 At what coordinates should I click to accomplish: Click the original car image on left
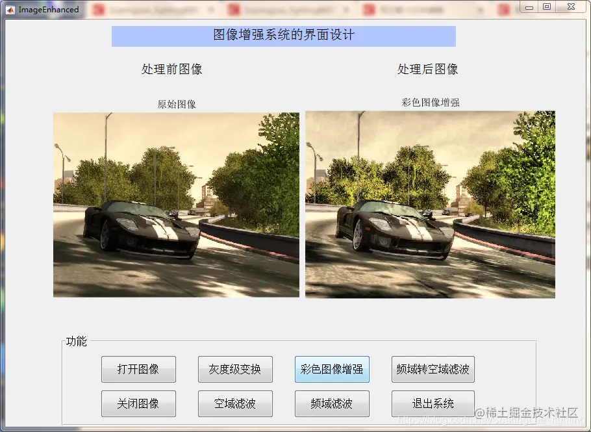[176, 205]
